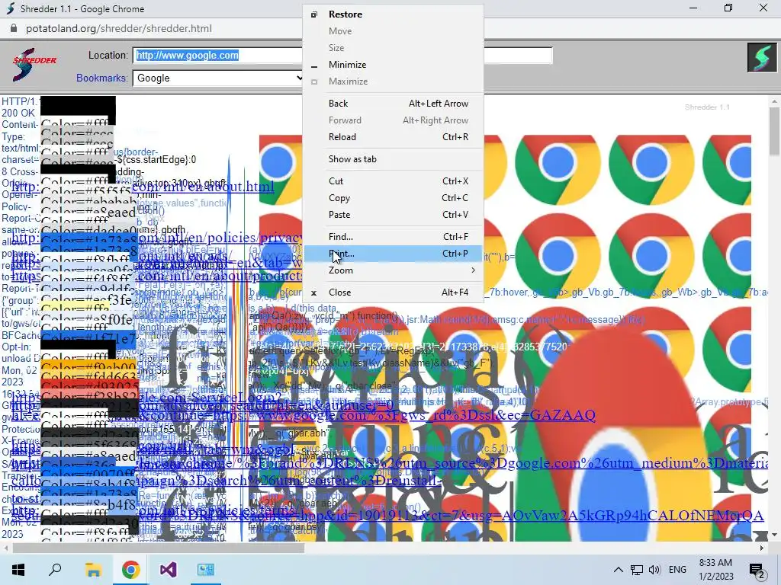Expand the Zoom submenu

[x=393, y=270]
